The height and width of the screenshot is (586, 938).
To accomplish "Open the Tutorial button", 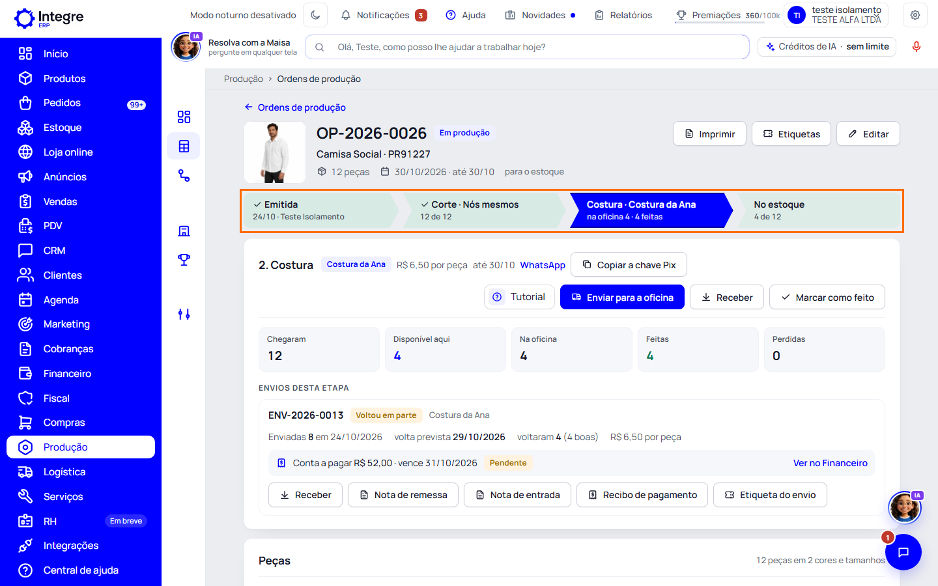I will click(x=519, y=297).
